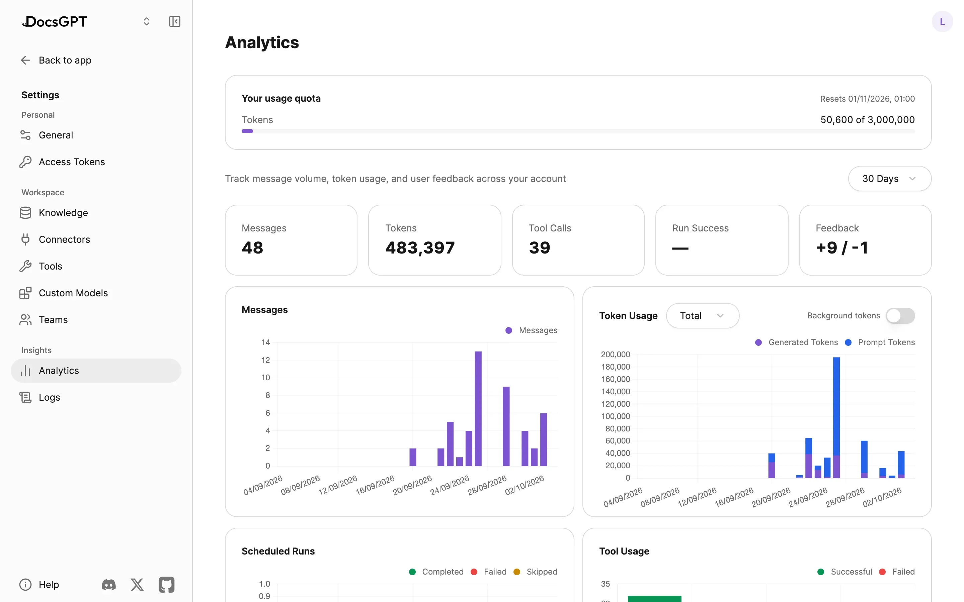Screen dimensions: 964x602
Task: Toggle the Background tokens switch
Action: pos(900,315)
